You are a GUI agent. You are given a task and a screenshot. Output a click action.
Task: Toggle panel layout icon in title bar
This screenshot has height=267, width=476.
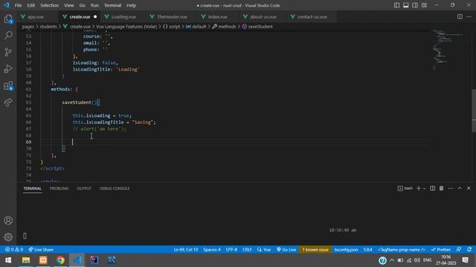tap(406, 5)
